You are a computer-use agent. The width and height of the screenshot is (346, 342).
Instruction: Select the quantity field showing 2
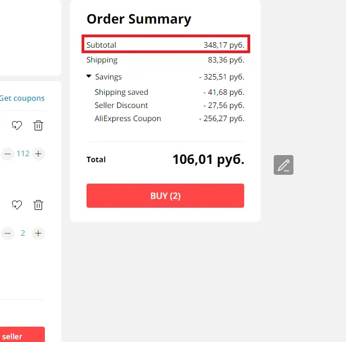click(23, 233)
